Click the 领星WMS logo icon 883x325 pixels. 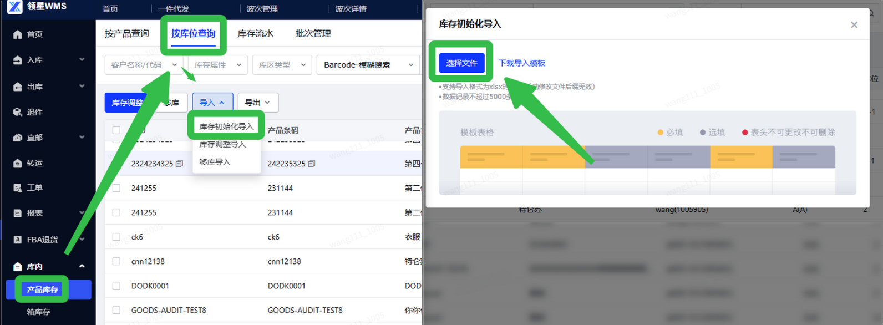pyautogui.click(x=15, y=7)
